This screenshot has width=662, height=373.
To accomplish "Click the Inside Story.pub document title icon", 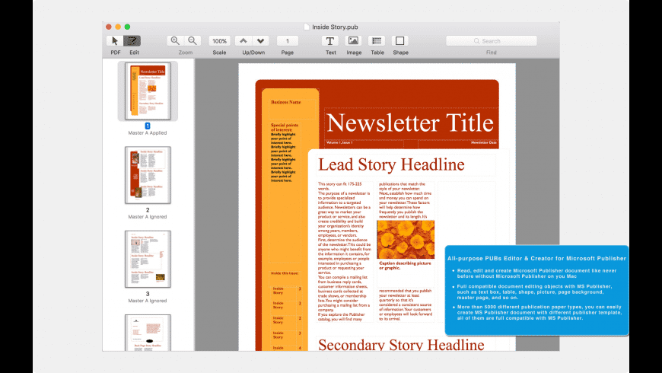I will pos(307,27).
